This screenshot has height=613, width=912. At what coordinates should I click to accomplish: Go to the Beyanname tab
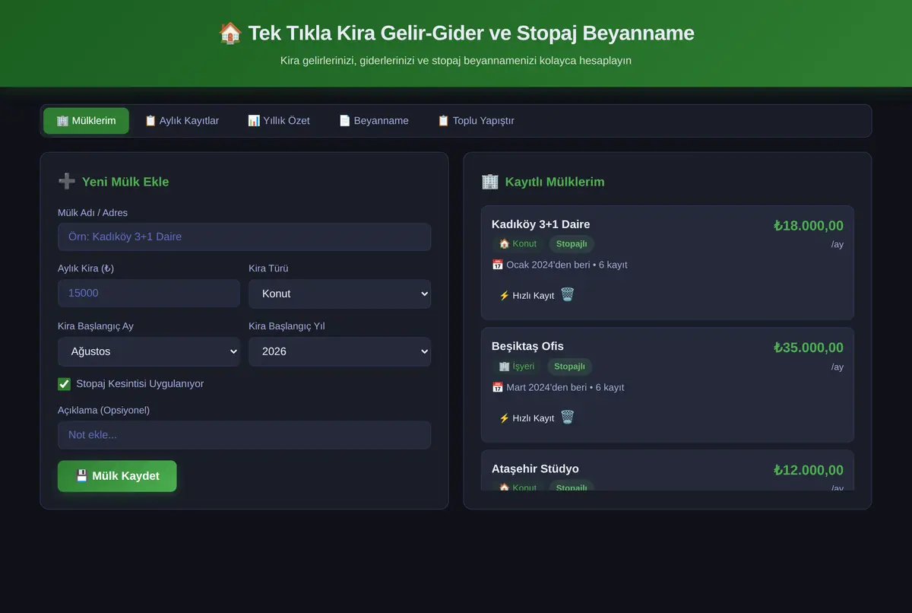tap(374, 121)
